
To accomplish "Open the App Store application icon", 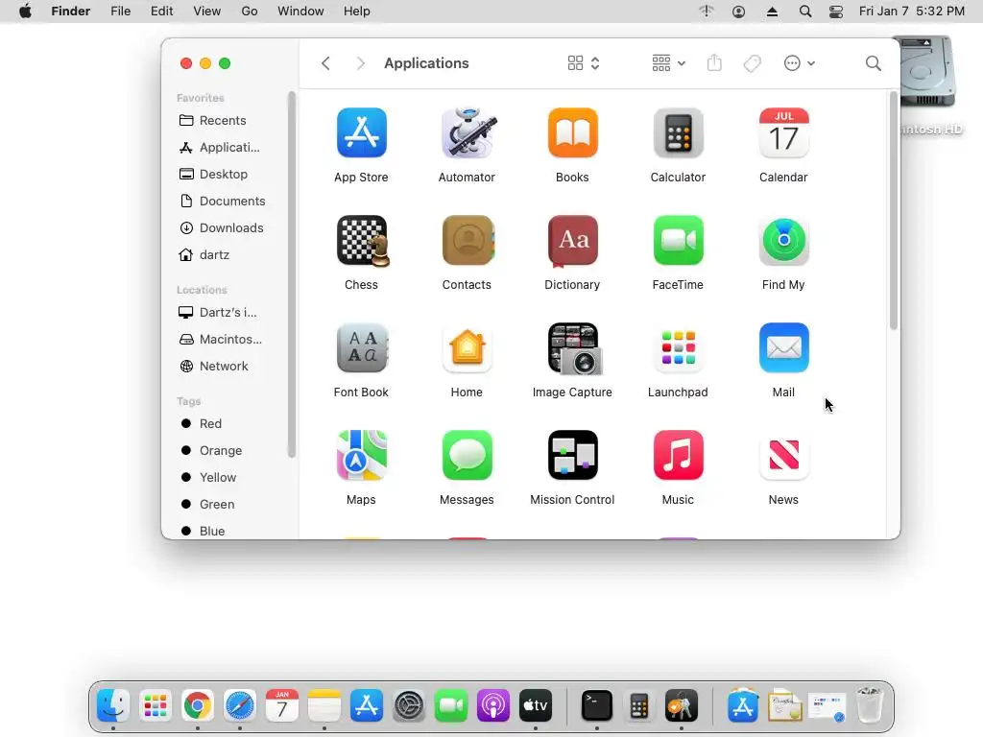I will (361, 132).
